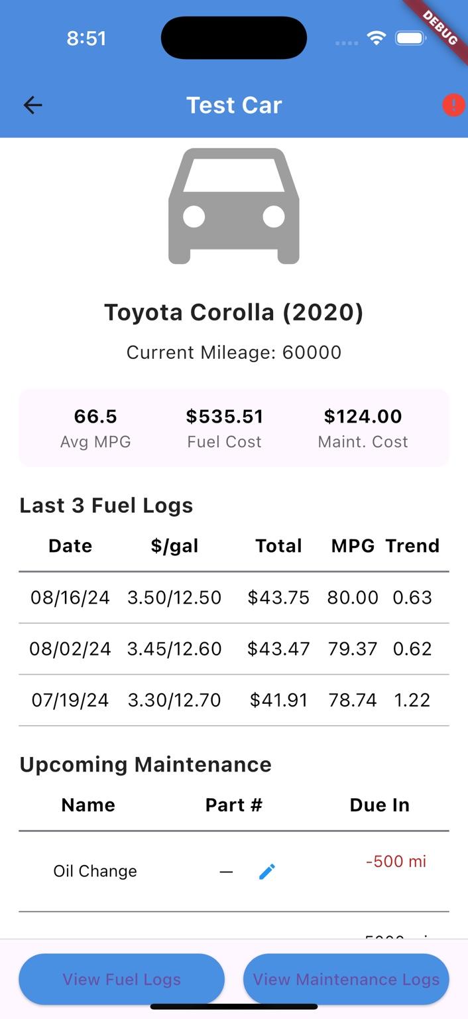The image size is (468, 1019).
Task: Tap the Test Car title
Action: (x=234, y=105)
